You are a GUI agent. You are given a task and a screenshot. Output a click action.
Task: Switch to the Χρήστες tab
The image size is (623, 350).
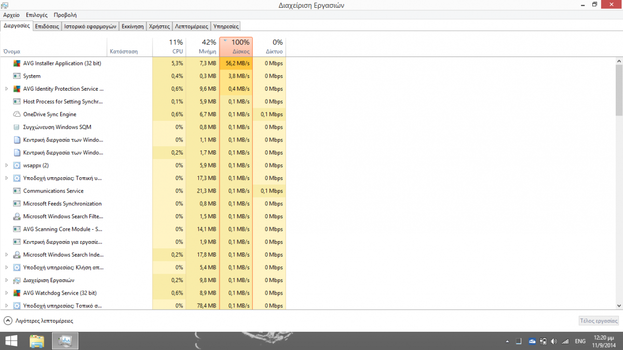(x=159, y=26)
